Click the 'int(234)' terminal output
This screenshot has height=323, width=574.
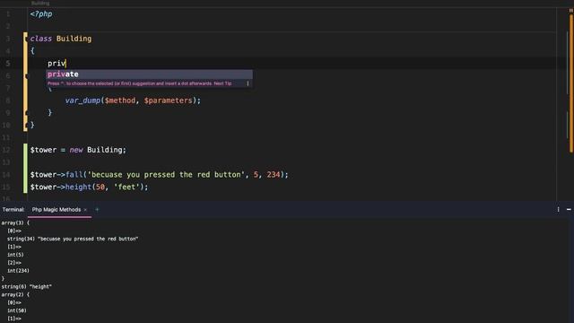[x=18, y=271]
